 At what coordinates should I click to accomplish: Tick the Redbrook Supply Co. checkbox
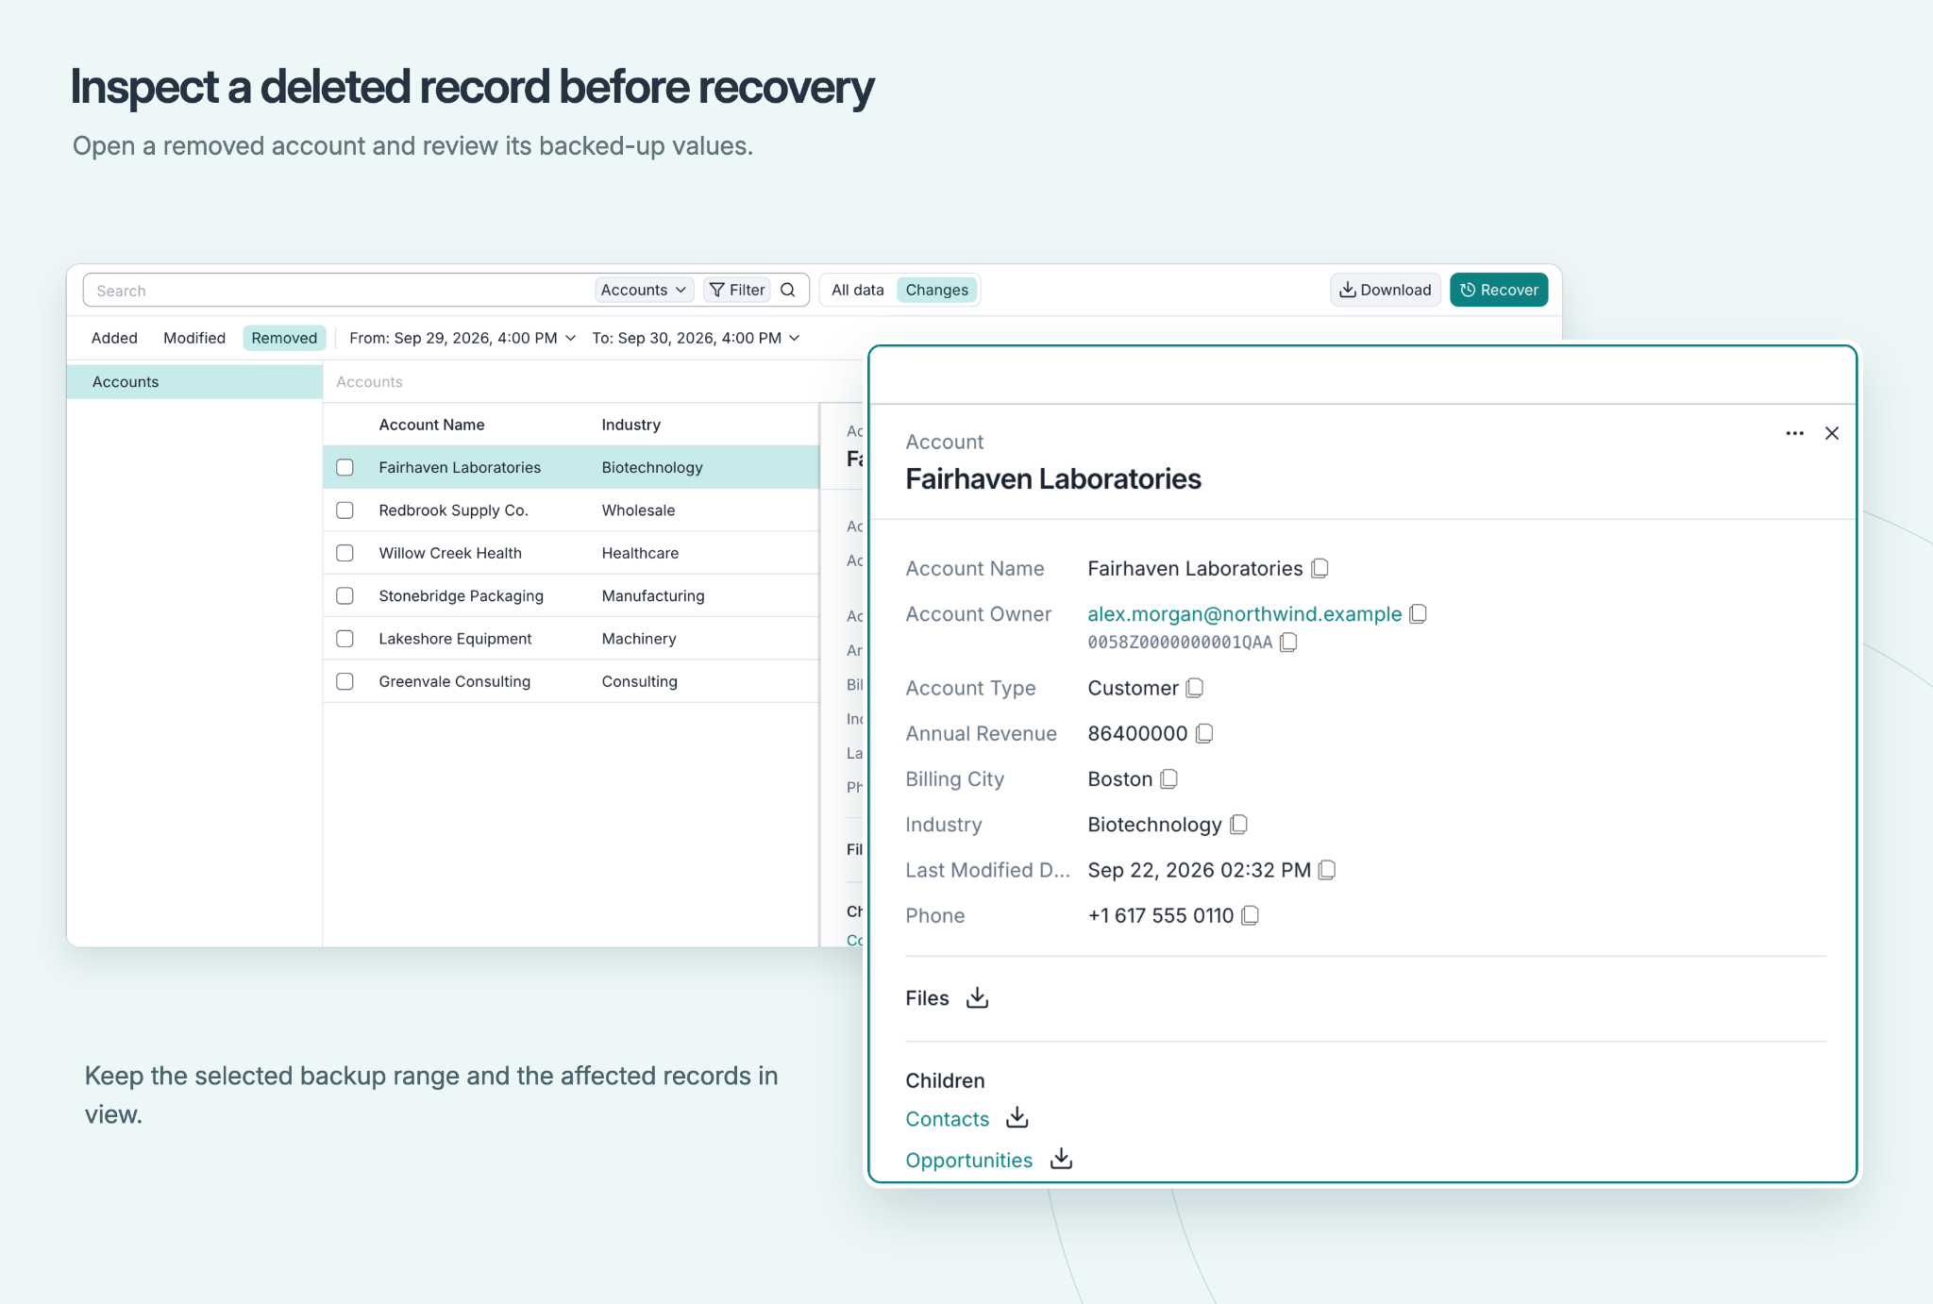pos(345,510)
